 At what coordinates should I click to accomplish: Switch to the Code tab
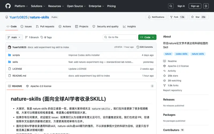click(12, 27)
